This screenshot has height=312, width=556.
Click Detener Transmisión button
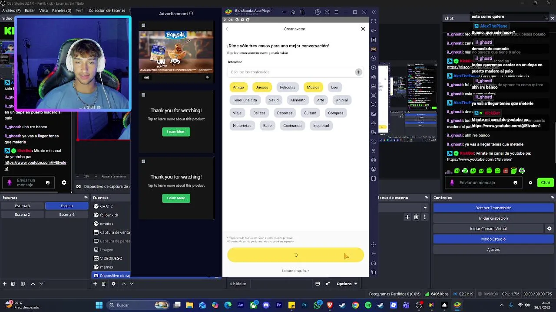pos(493,208)
